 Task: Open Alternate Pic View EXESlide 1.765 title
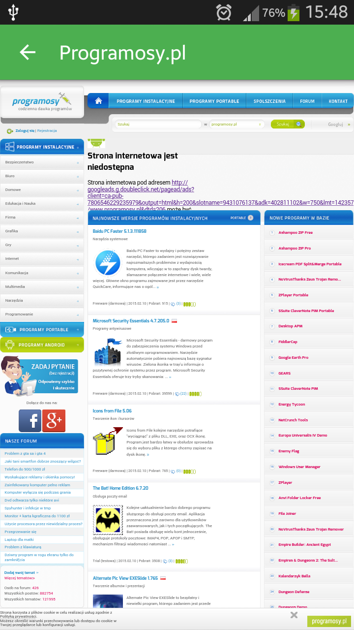click(x=125, y=578)
